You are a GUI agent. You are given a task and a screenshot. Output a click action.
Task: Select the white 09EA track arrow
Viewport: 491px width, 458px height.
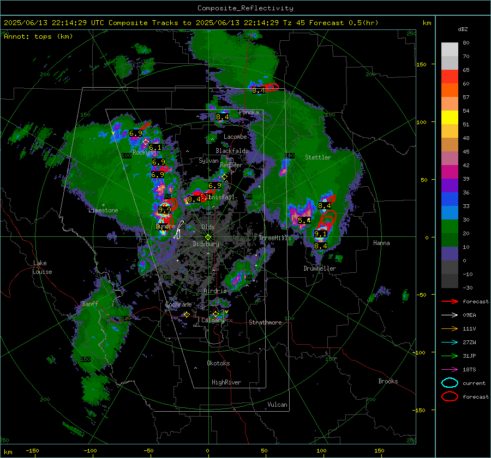click(x=450, y=315)
